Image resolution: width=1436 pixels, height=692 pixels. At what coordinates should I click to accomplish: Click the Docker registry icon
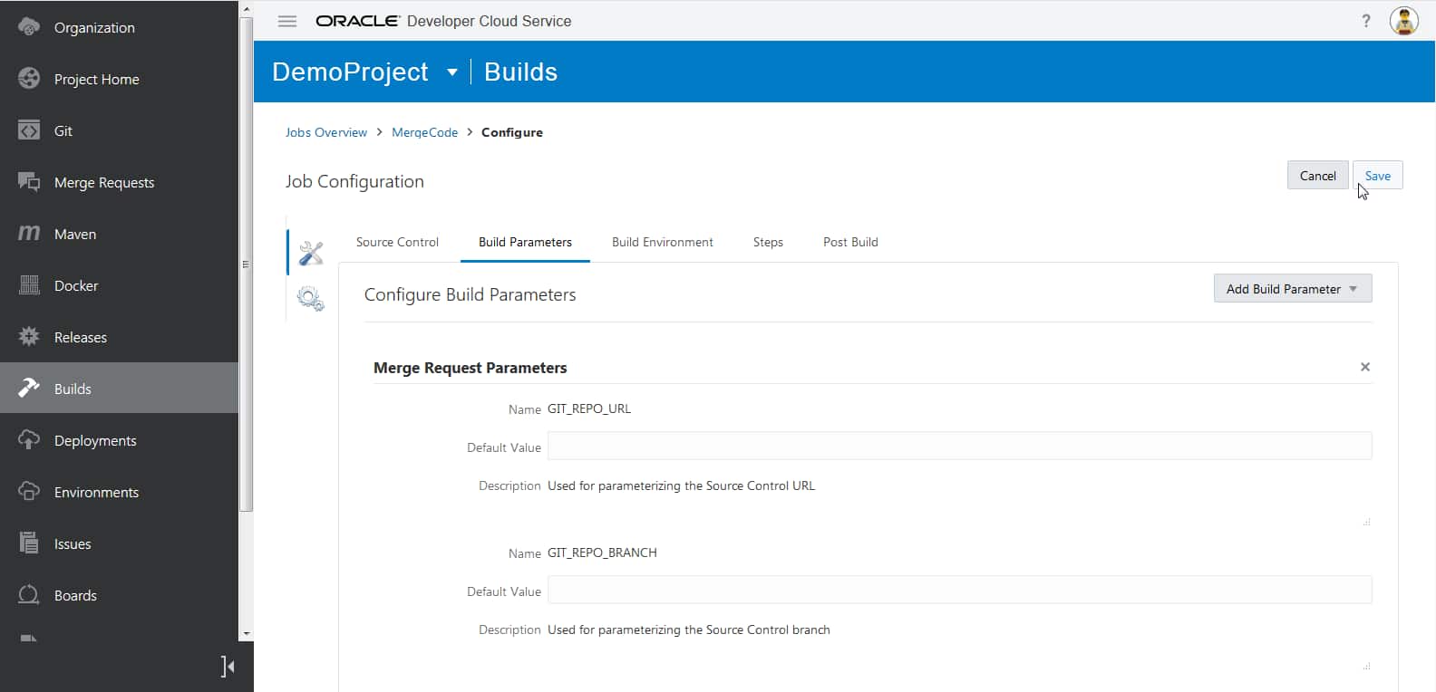29,285
